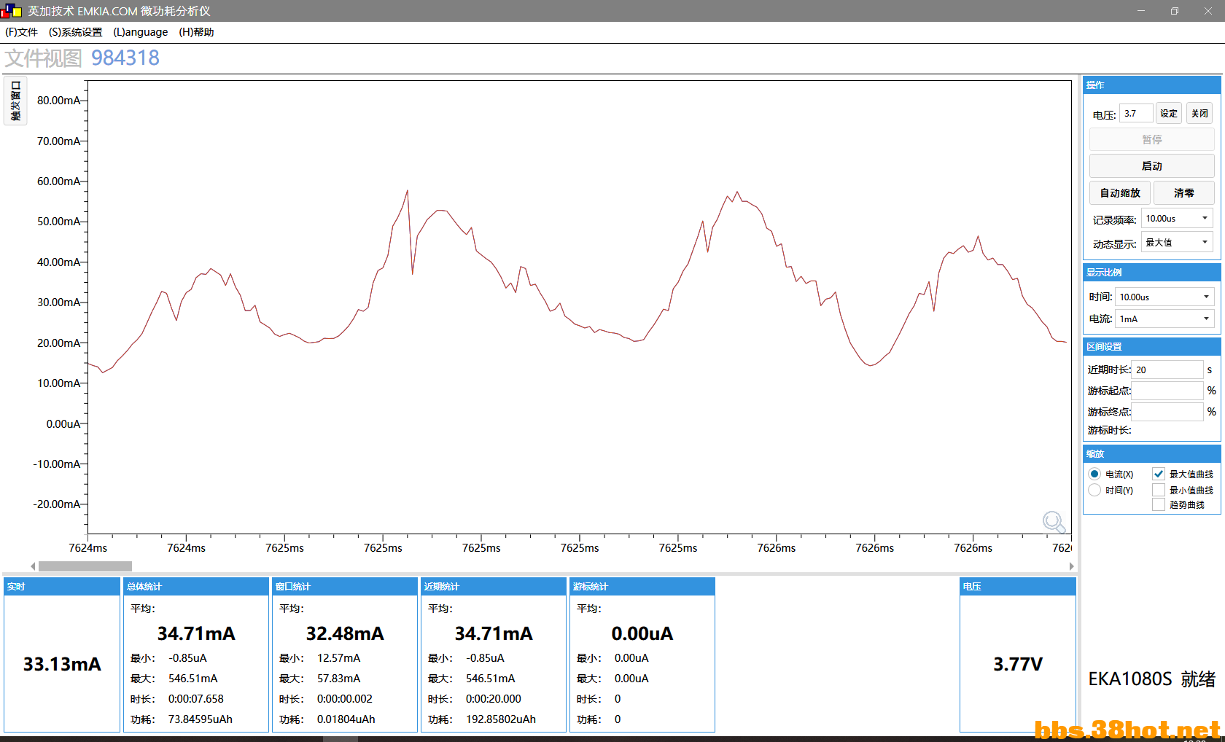Click the 启动 start button
This screenshot has width=1225, height=742.
tap(1152, 166)
